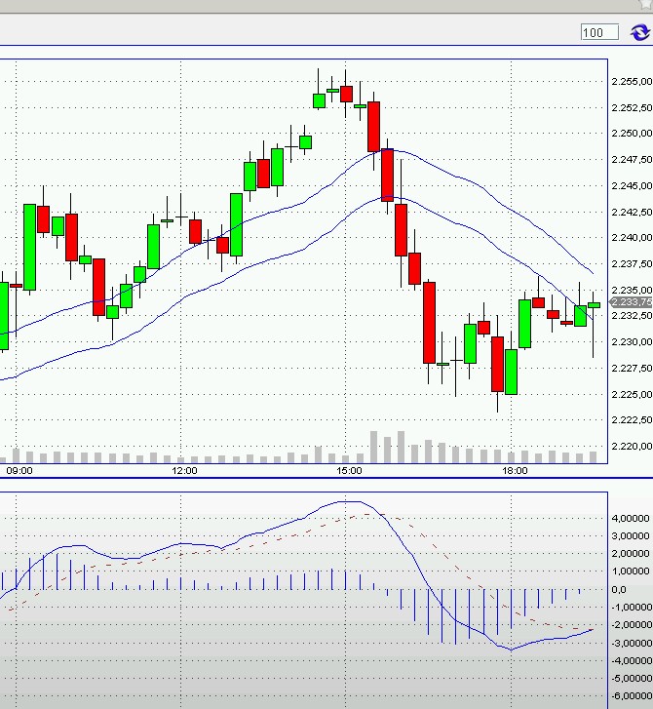Click the 4,00000 indicator scale value
The image size is (653, 709).
point(631,519)
